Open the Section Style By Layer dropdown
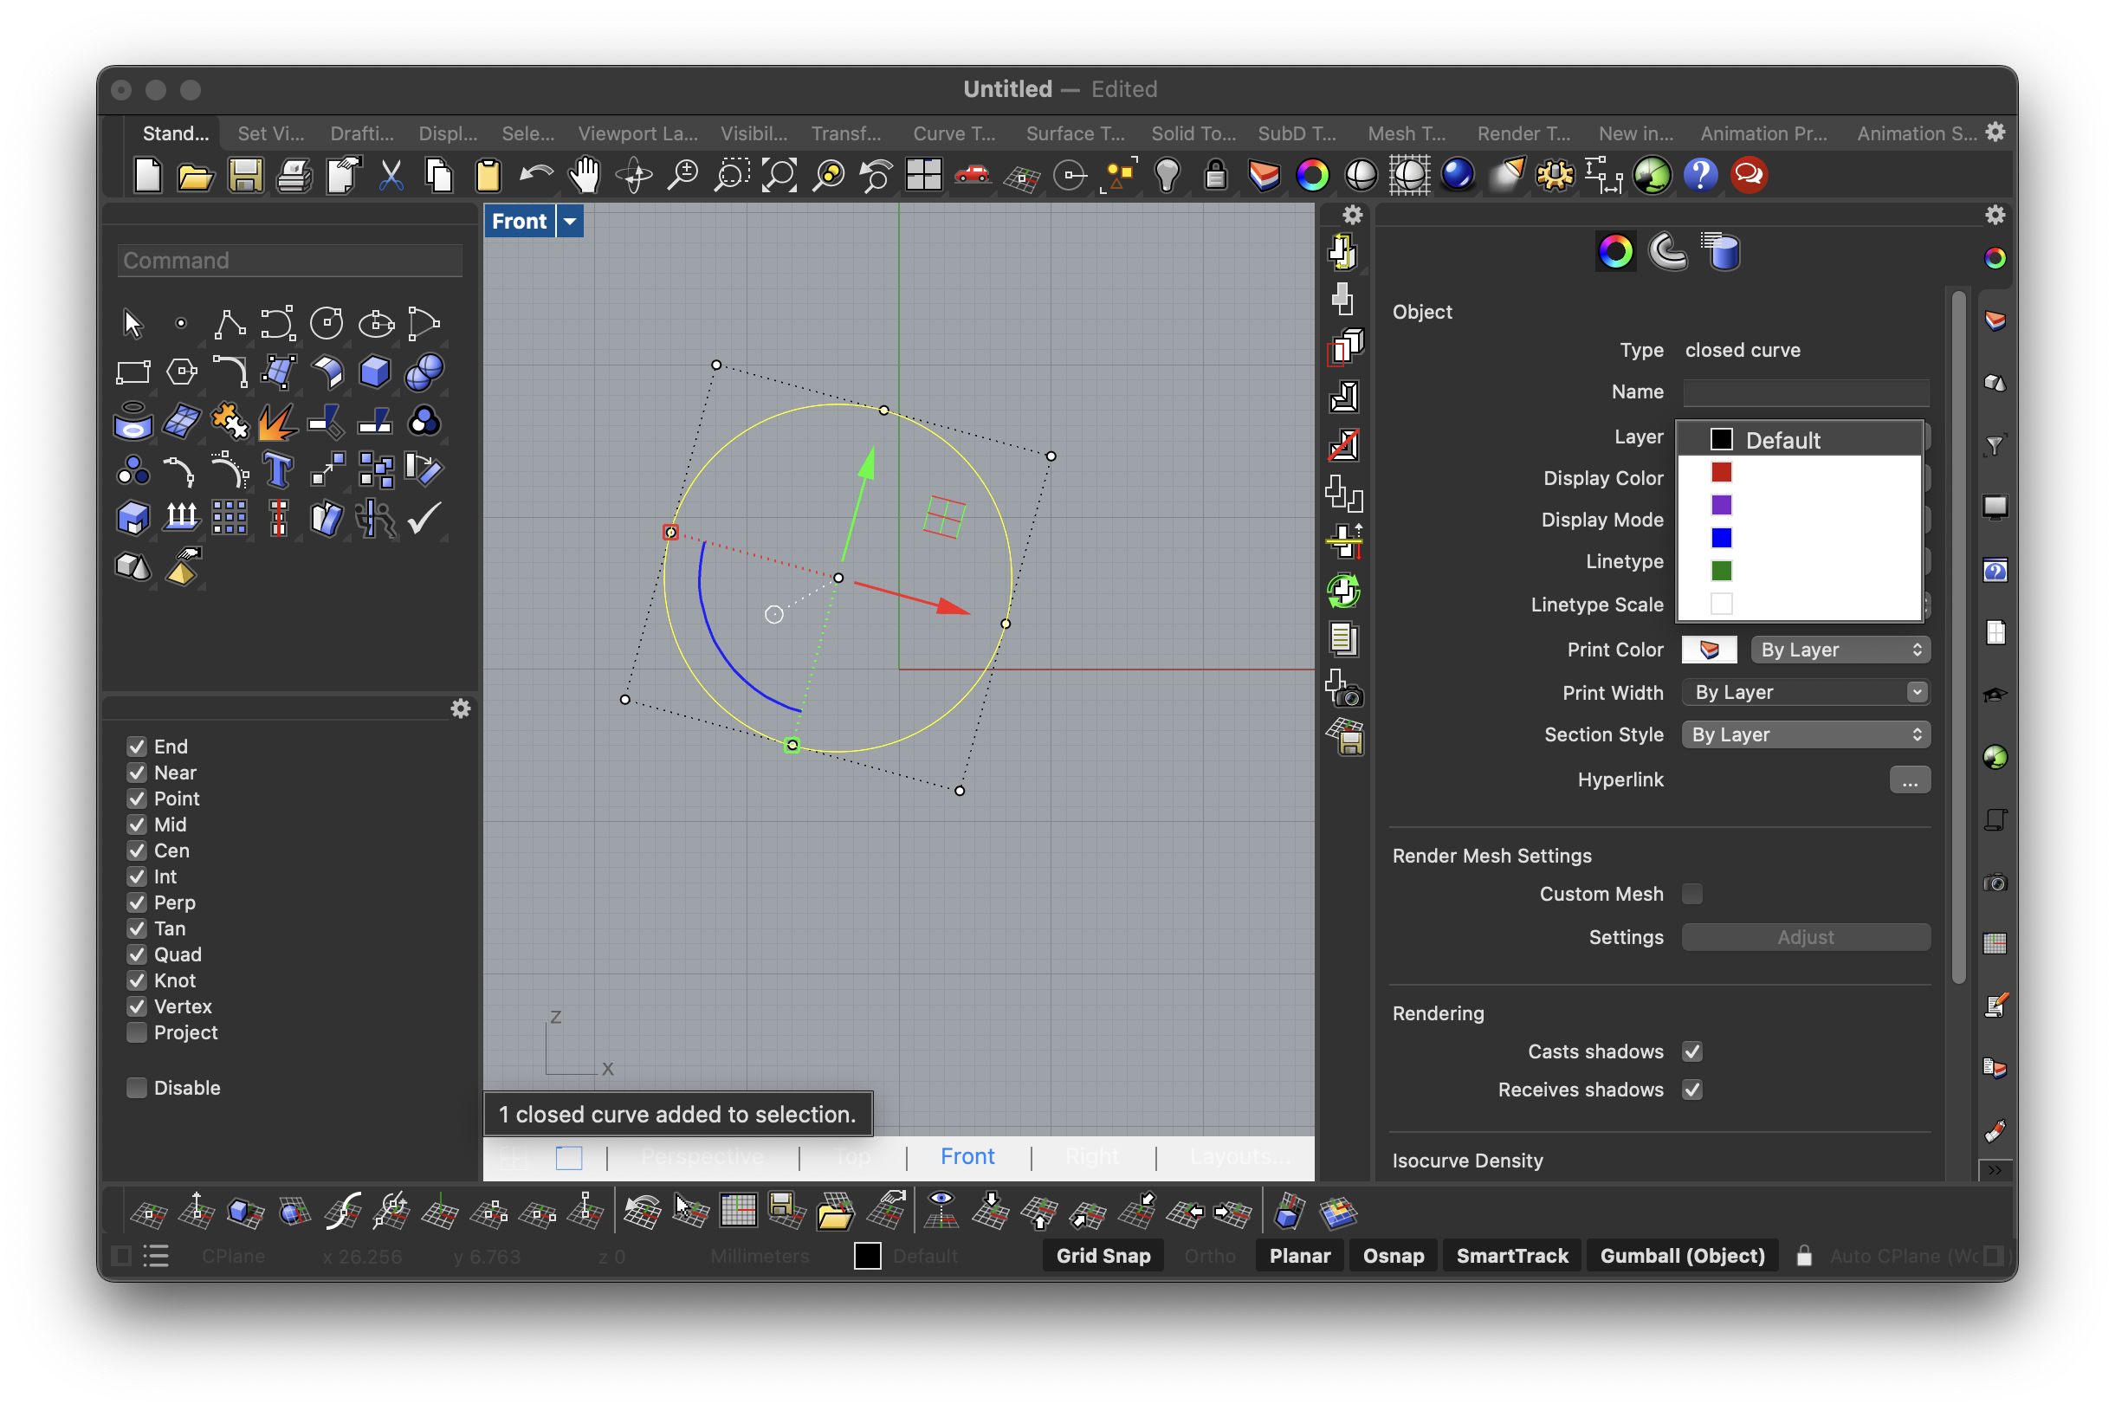The image size is (2115, 1410). pos(1806,734)
